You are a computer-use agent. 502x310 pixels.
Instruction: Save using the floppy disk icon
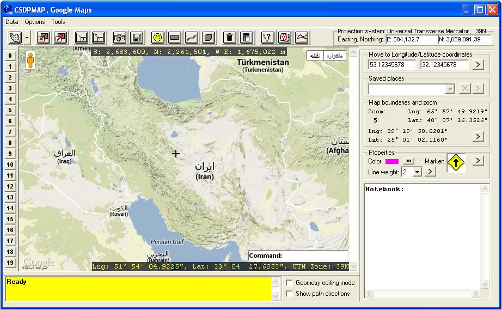[x=137, y=38]
